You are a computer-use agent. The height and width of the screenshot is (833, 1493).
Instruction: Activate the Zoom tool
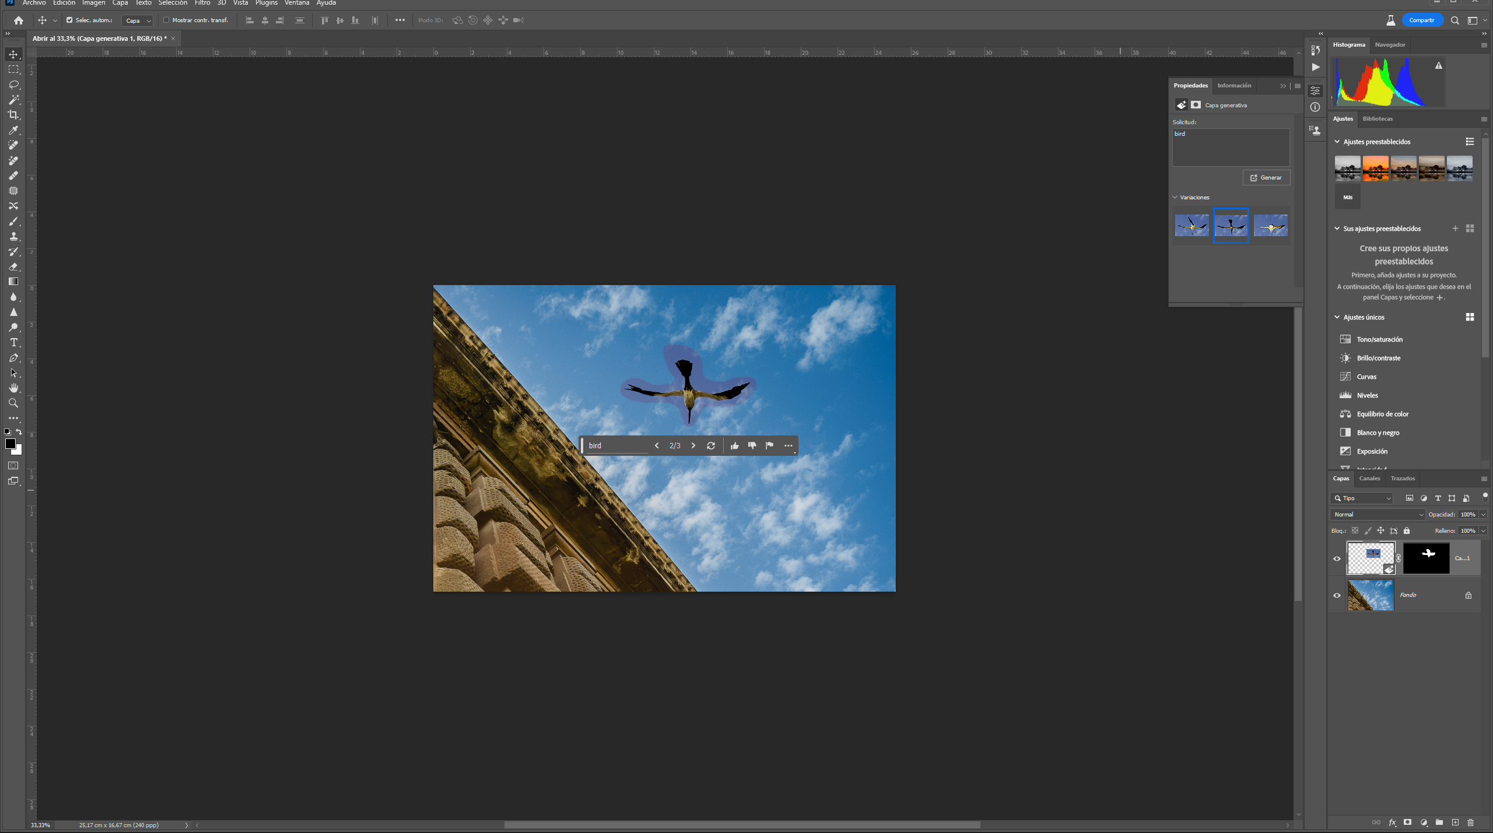[x=13, y=403]
